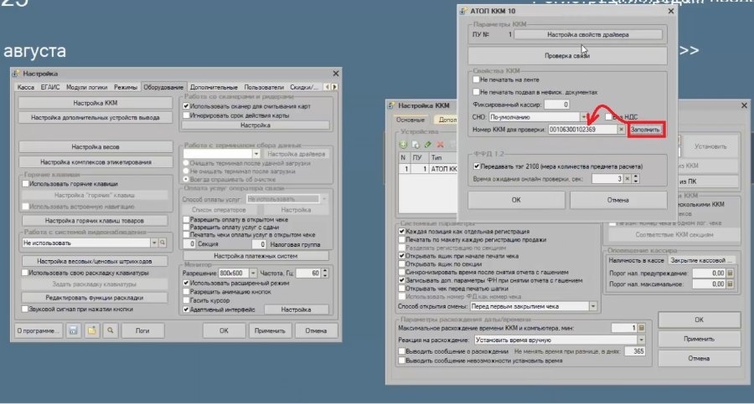Click the Настройка ККМ button
This screenshot has width=754, height=404.
pos(96,103)
